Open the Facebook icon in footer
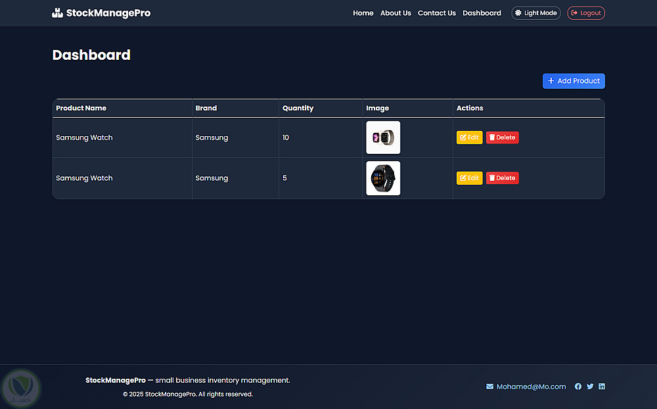Viewport: 657px width, 409px height. tap(578, 387)
